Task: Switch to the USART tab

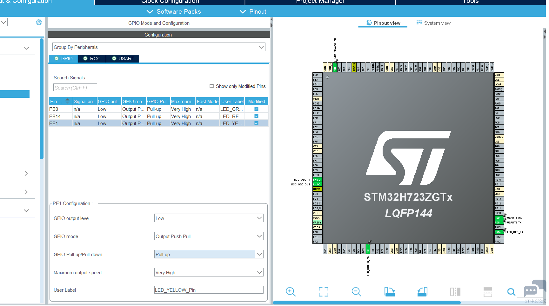Action: point(123,59)
